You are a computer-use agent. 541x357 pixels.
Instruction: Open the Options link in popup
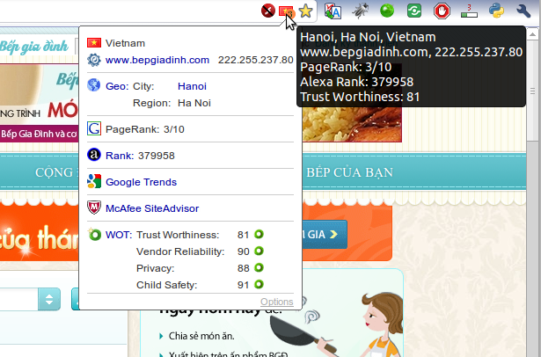tap(277, 302)
